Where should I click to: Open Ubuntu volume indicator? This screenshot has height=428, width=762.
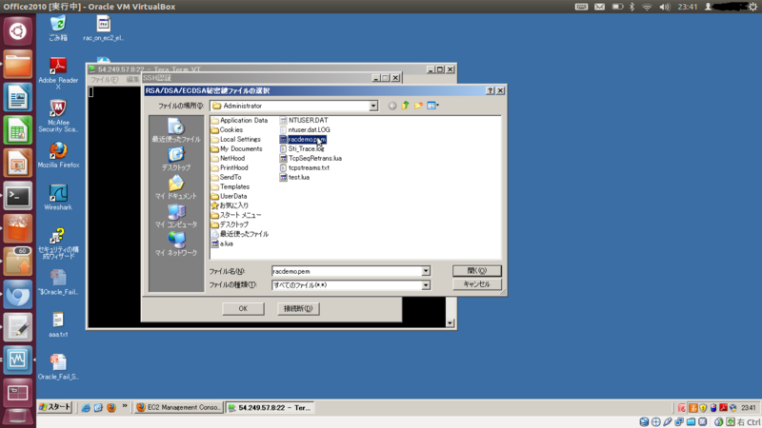click(664, 7)
